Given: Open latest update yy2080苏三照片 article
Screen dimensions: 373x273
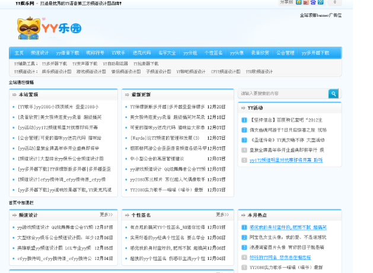Looking at the screenshot, I should click(x=167, y=179).
